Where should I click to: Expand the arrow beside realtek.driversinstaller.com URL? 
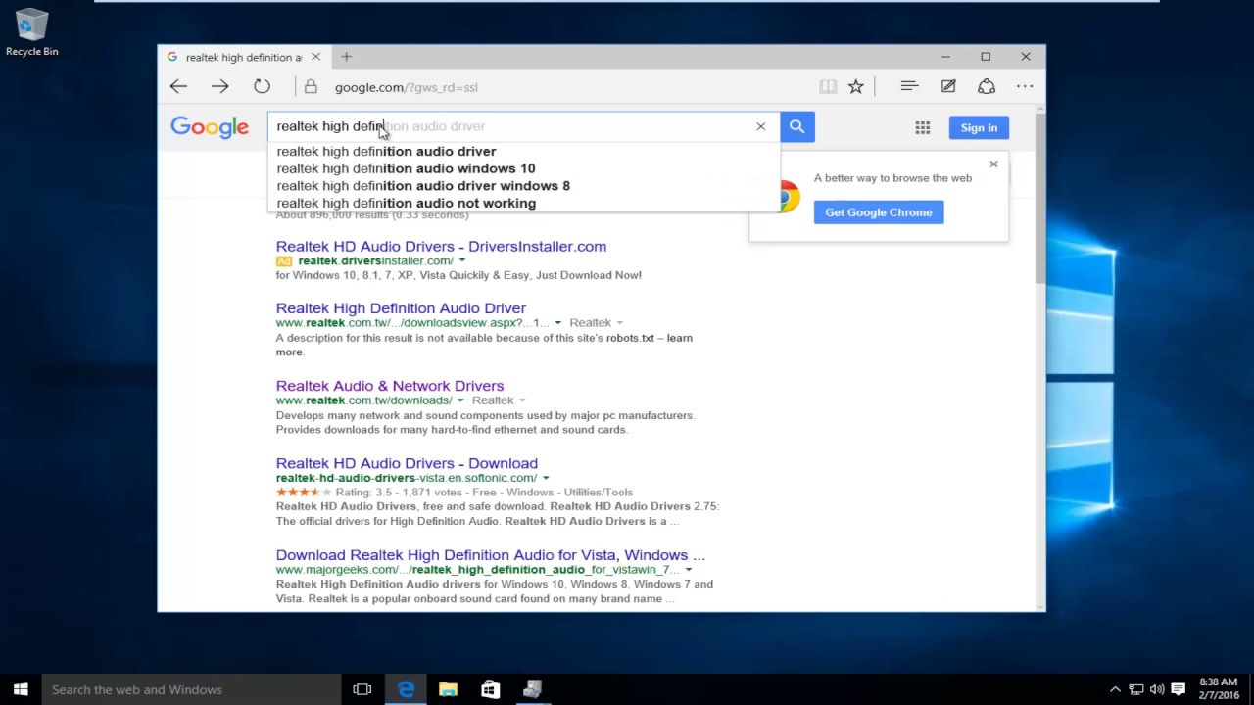(x=461, y=261)
